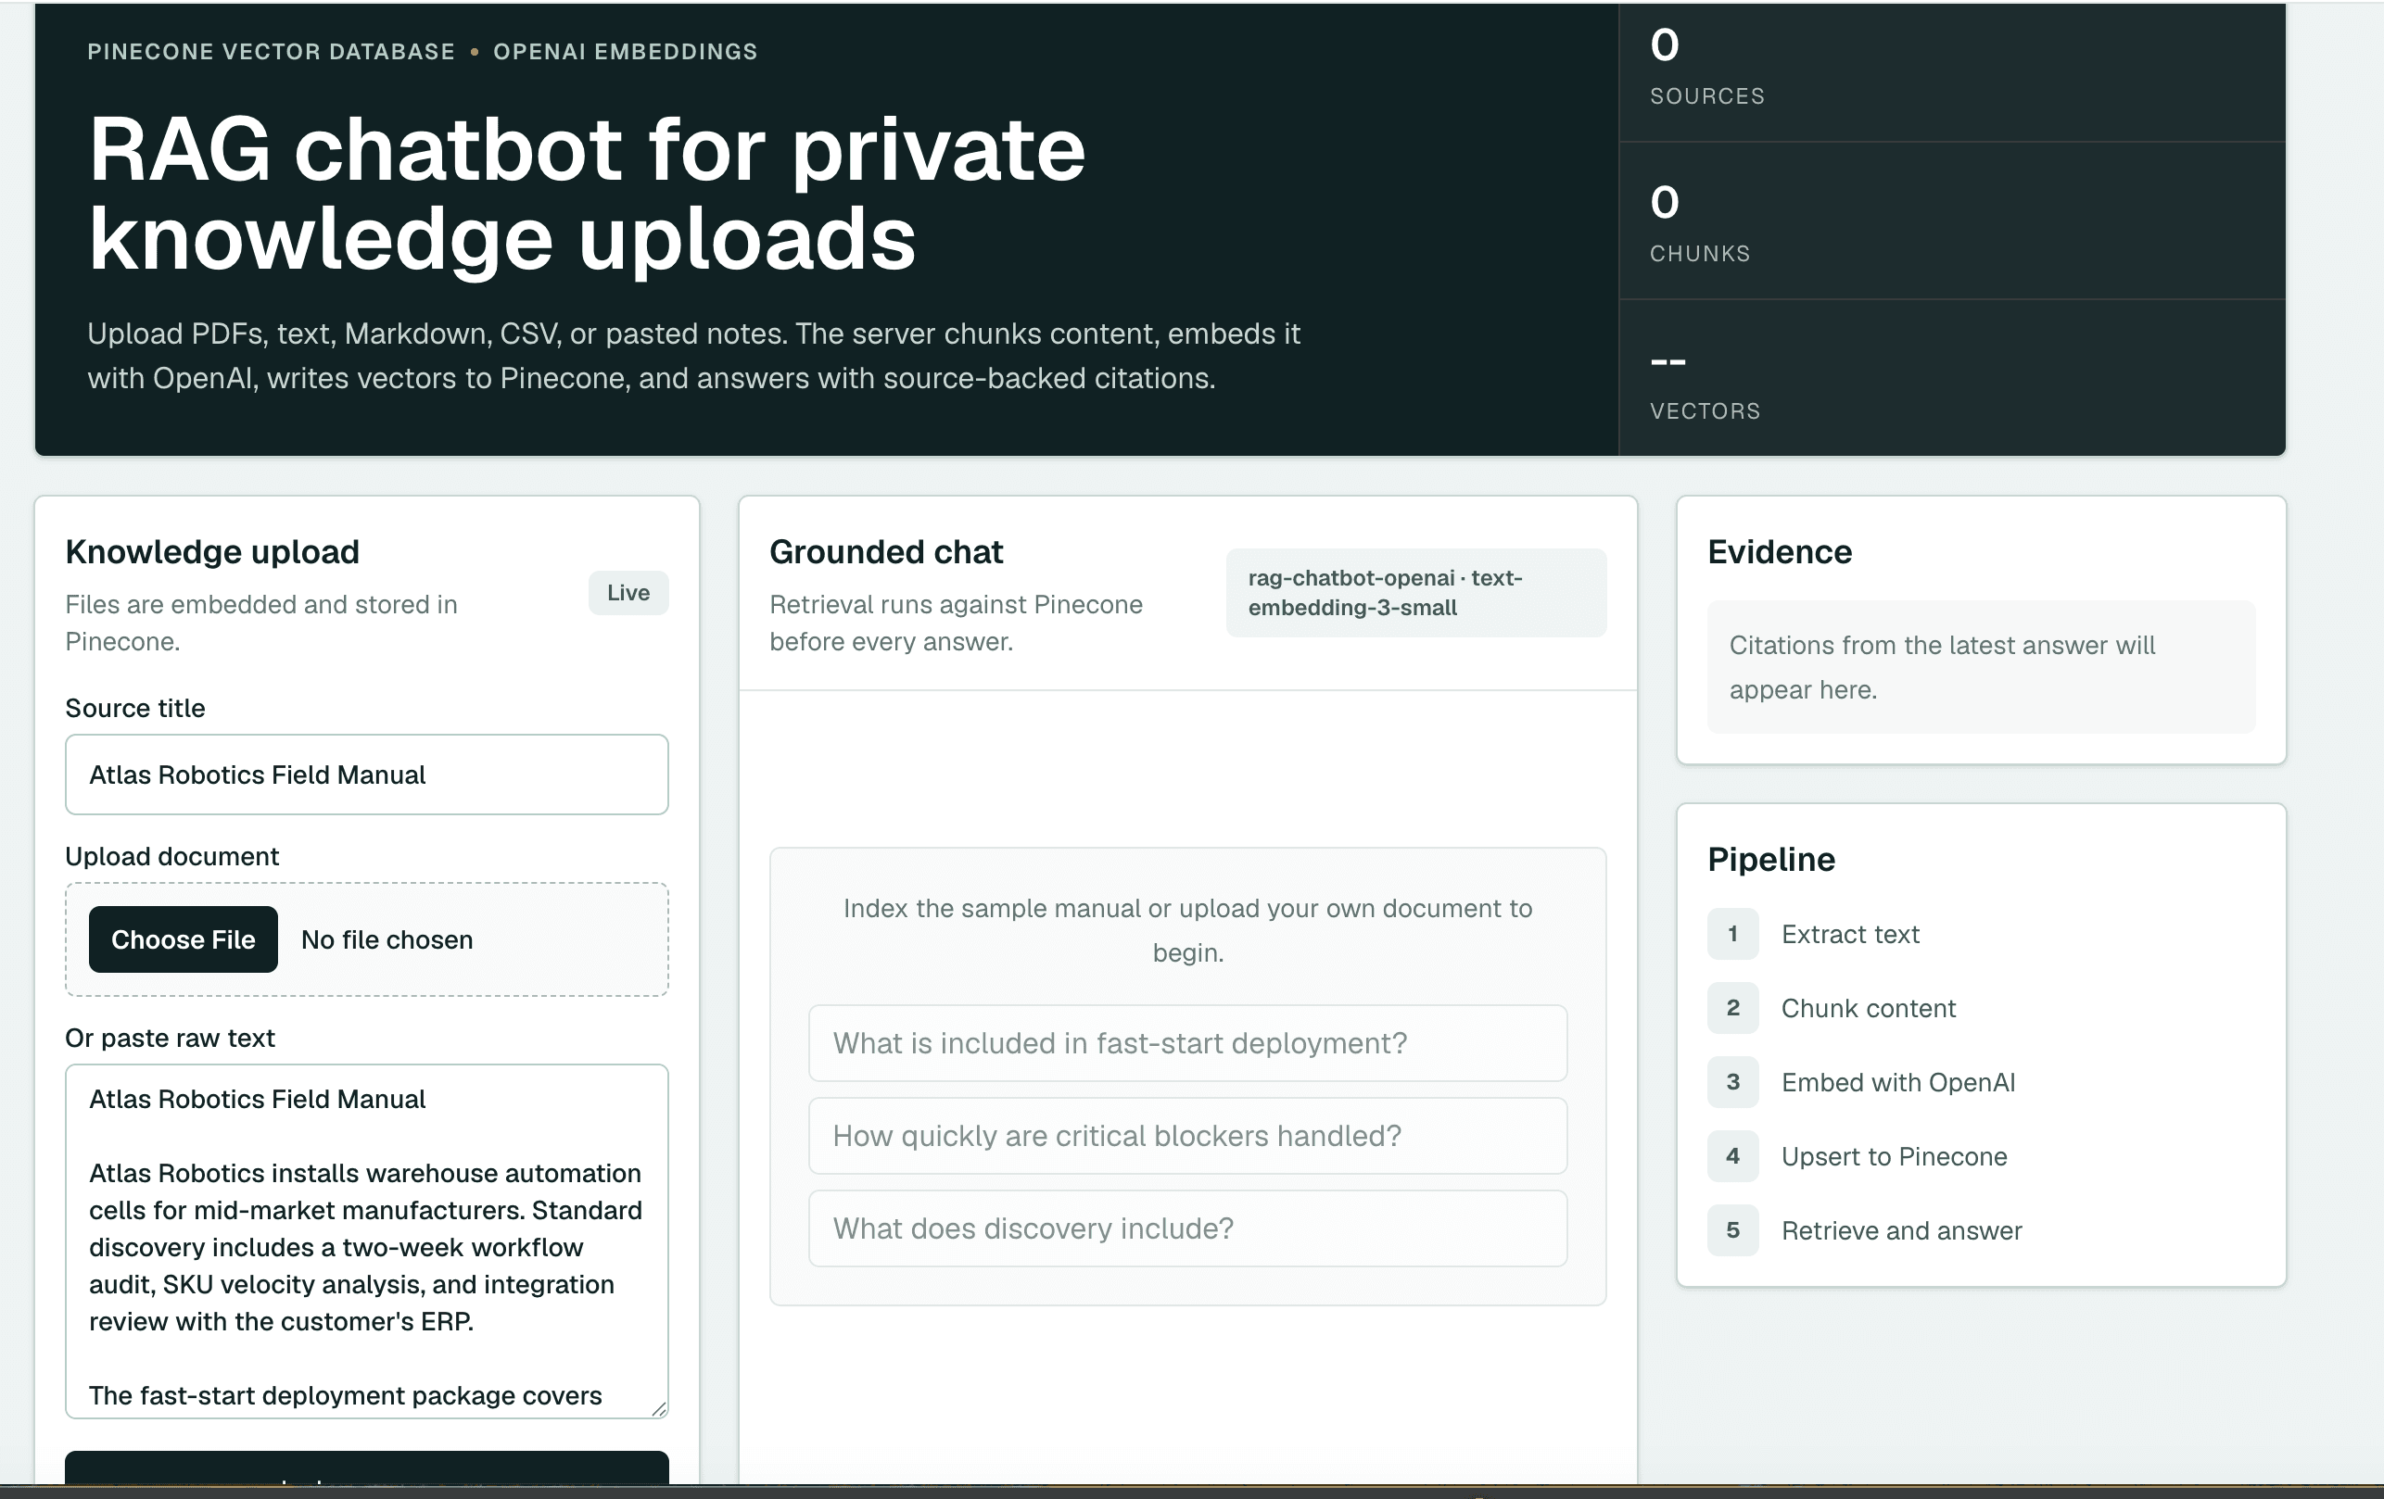
Task: Click the 'Retrieve and answer' pipeline step label
Action: pos(1902,1231)
